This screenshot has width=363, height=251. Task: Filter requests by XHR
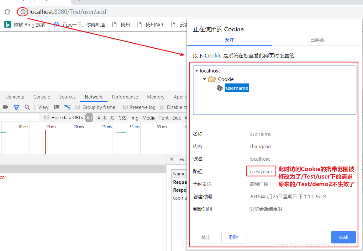click(x=102, y=117)
